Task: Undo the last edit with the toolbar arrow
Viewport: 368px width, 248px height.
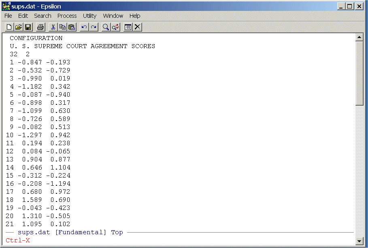Action: point(84,27)
